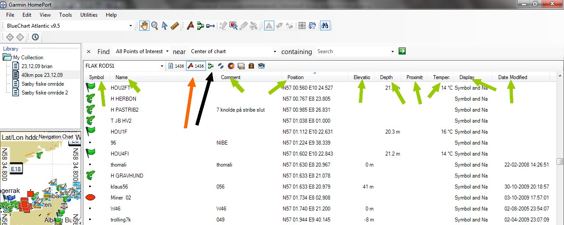
Task: Click the red oval symbol for Miner 02
Action: [x=90, y=198]
